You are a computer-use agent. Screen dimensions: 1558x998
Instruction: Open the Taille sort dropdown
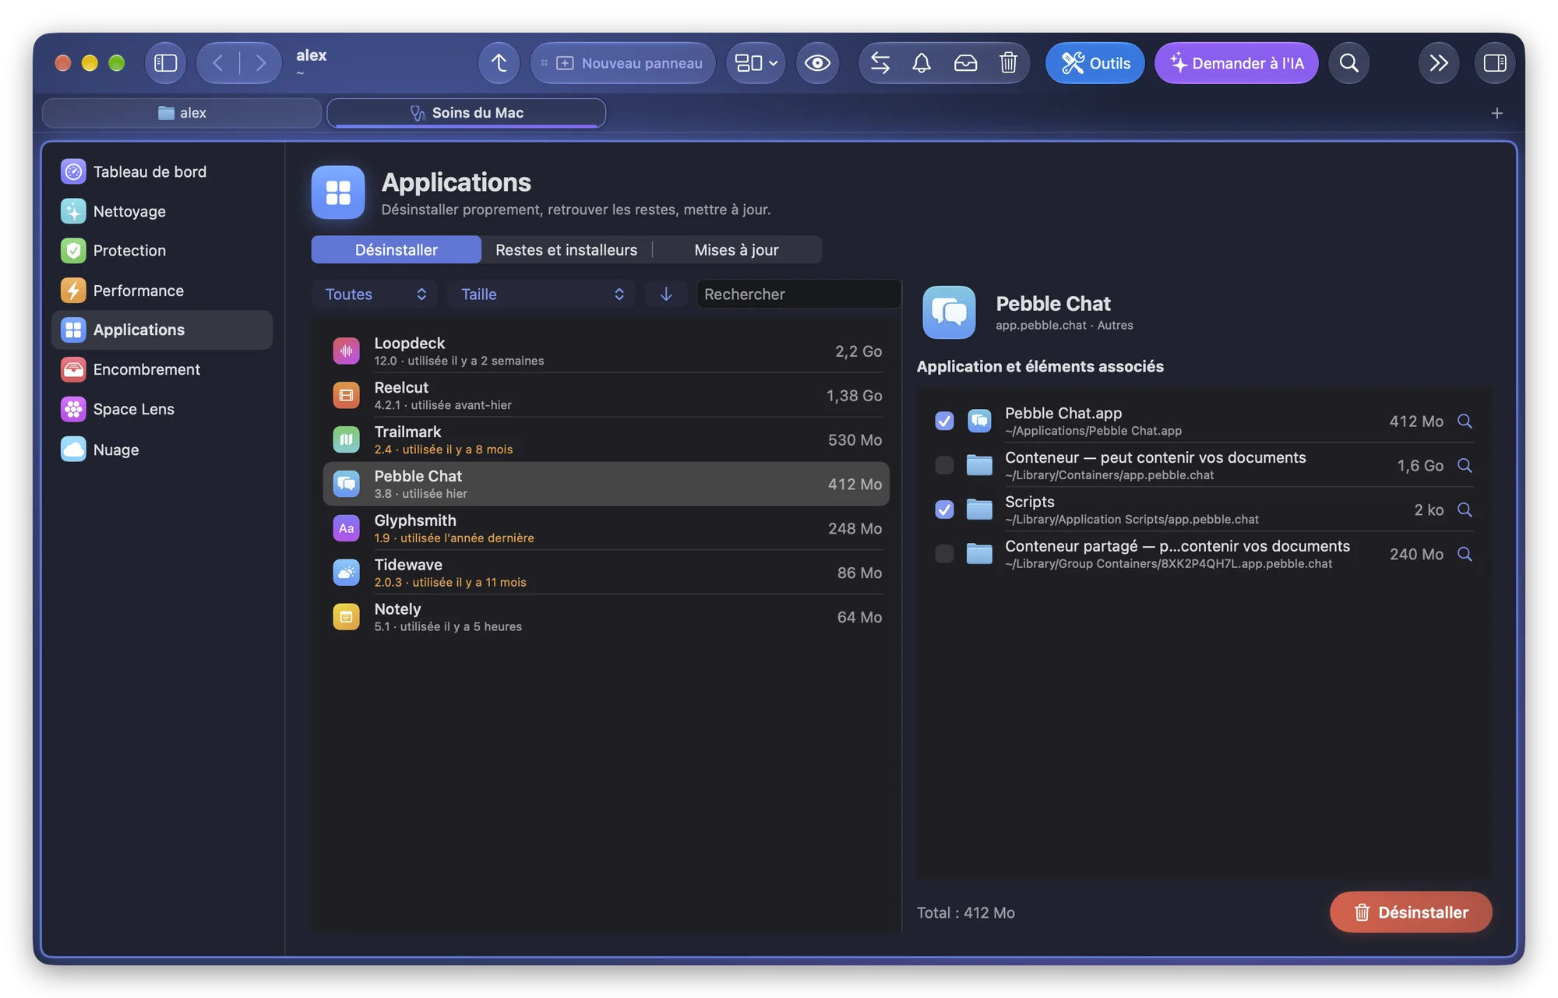pos(542,294)
